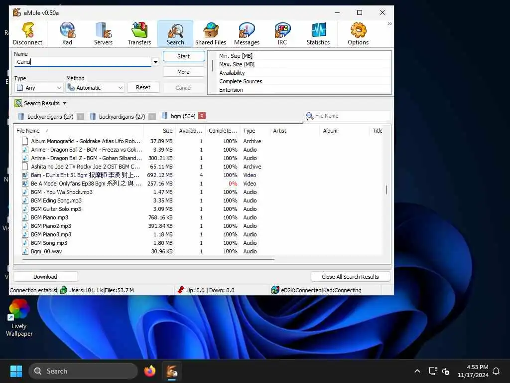The image size is (510, 383).
Task: Open the Messages page
Action: point(247,34)
